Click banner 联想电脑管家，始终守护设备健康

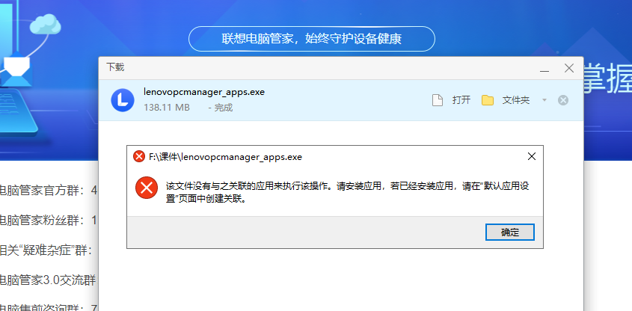pos(312,39)
